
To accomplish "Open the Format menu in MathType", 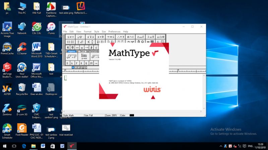I will pyautogui.click(x=88, y=32).
